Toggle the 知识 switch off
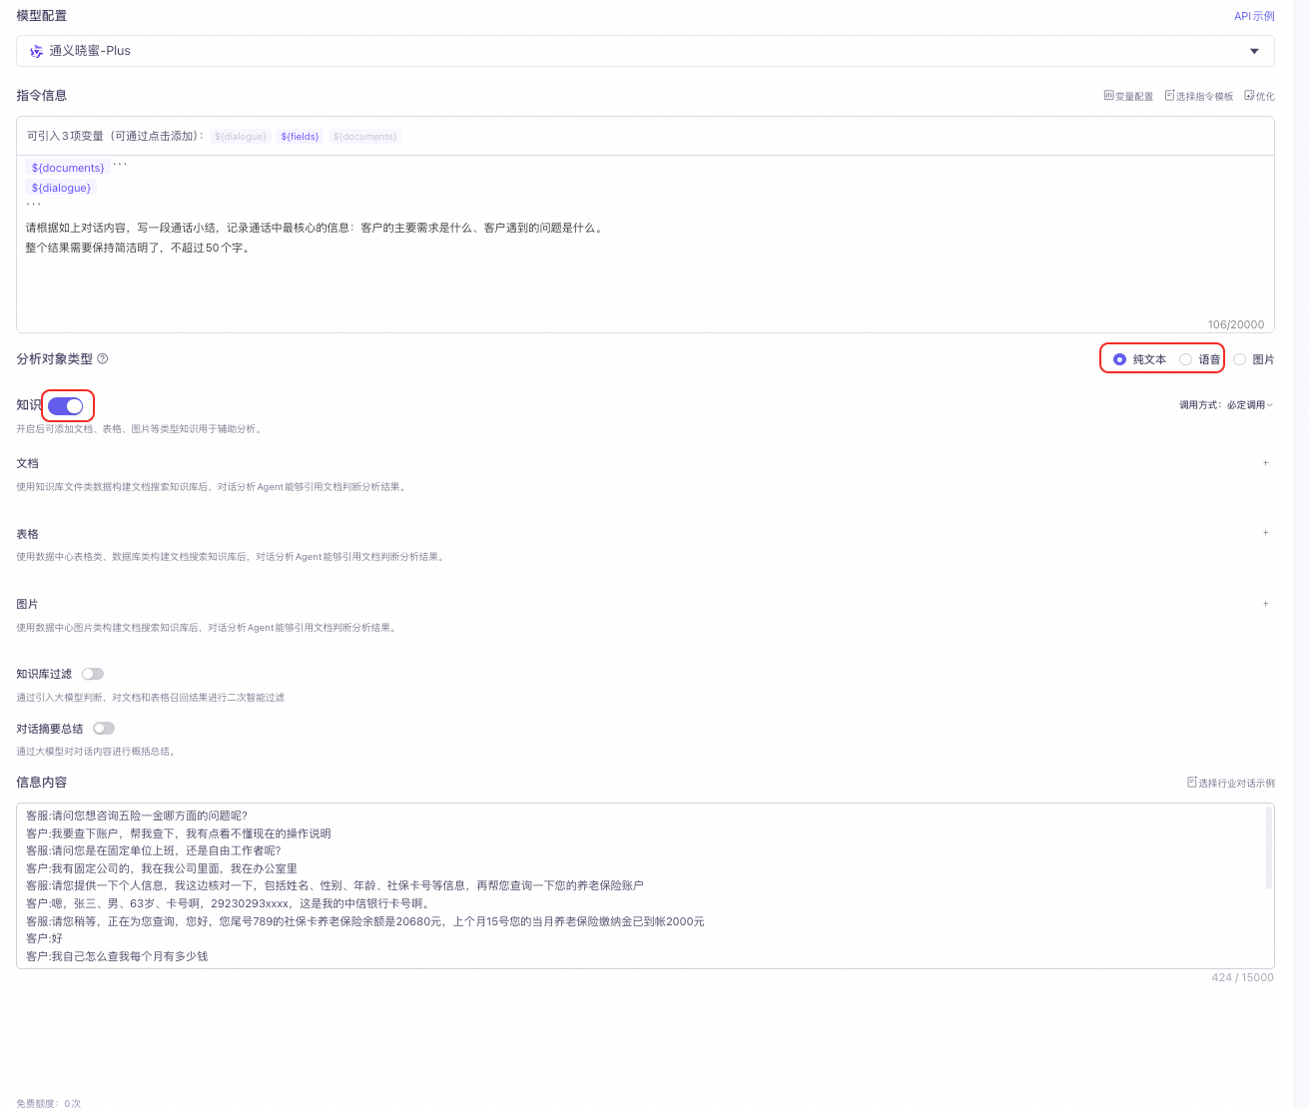The width and height of the screenshot is (1309, 1108). point(66,405)
